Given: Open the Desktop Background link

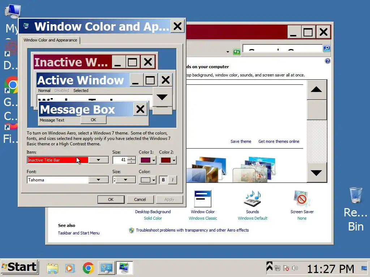Looking at the screenshot, I should (x=153, y=212).
